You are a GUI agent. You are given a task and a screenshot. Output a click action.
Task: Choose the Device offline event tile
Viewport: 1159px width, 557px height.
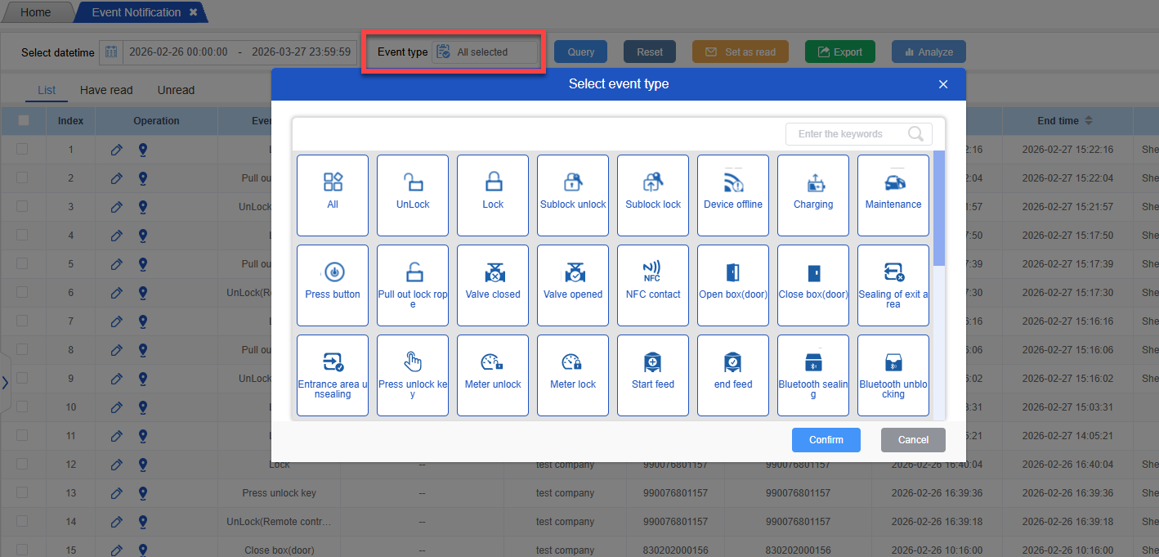(x=733, y=194)
